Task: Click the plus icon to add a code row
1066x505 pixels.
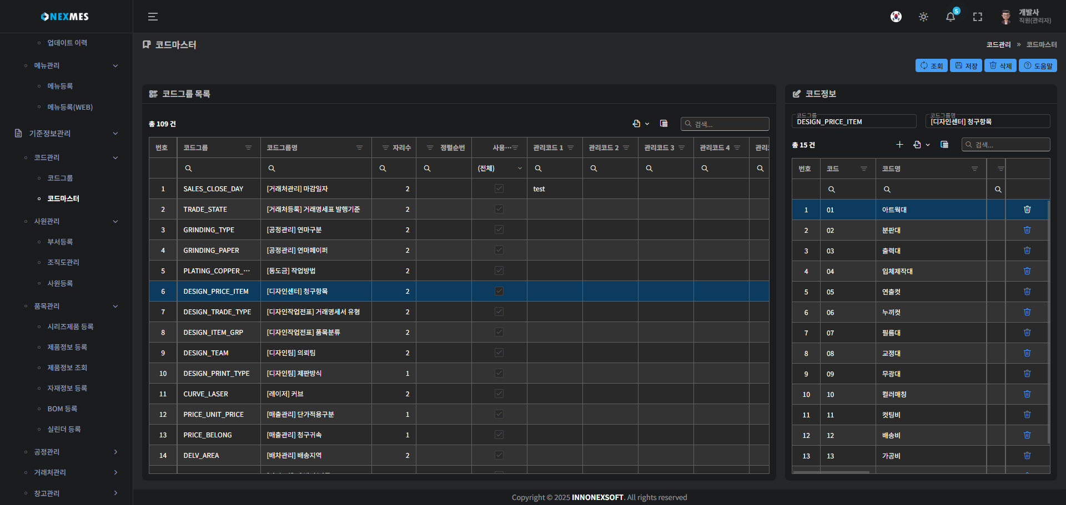Action: click(x=899, y=145)
